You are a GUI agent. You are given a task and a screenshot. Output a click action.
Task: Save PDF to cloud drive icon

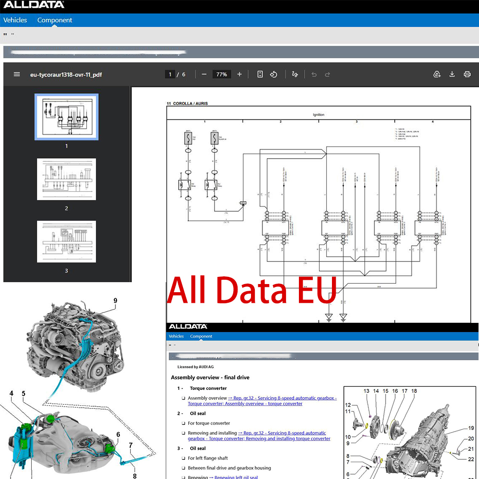click(x=437, y=74)
